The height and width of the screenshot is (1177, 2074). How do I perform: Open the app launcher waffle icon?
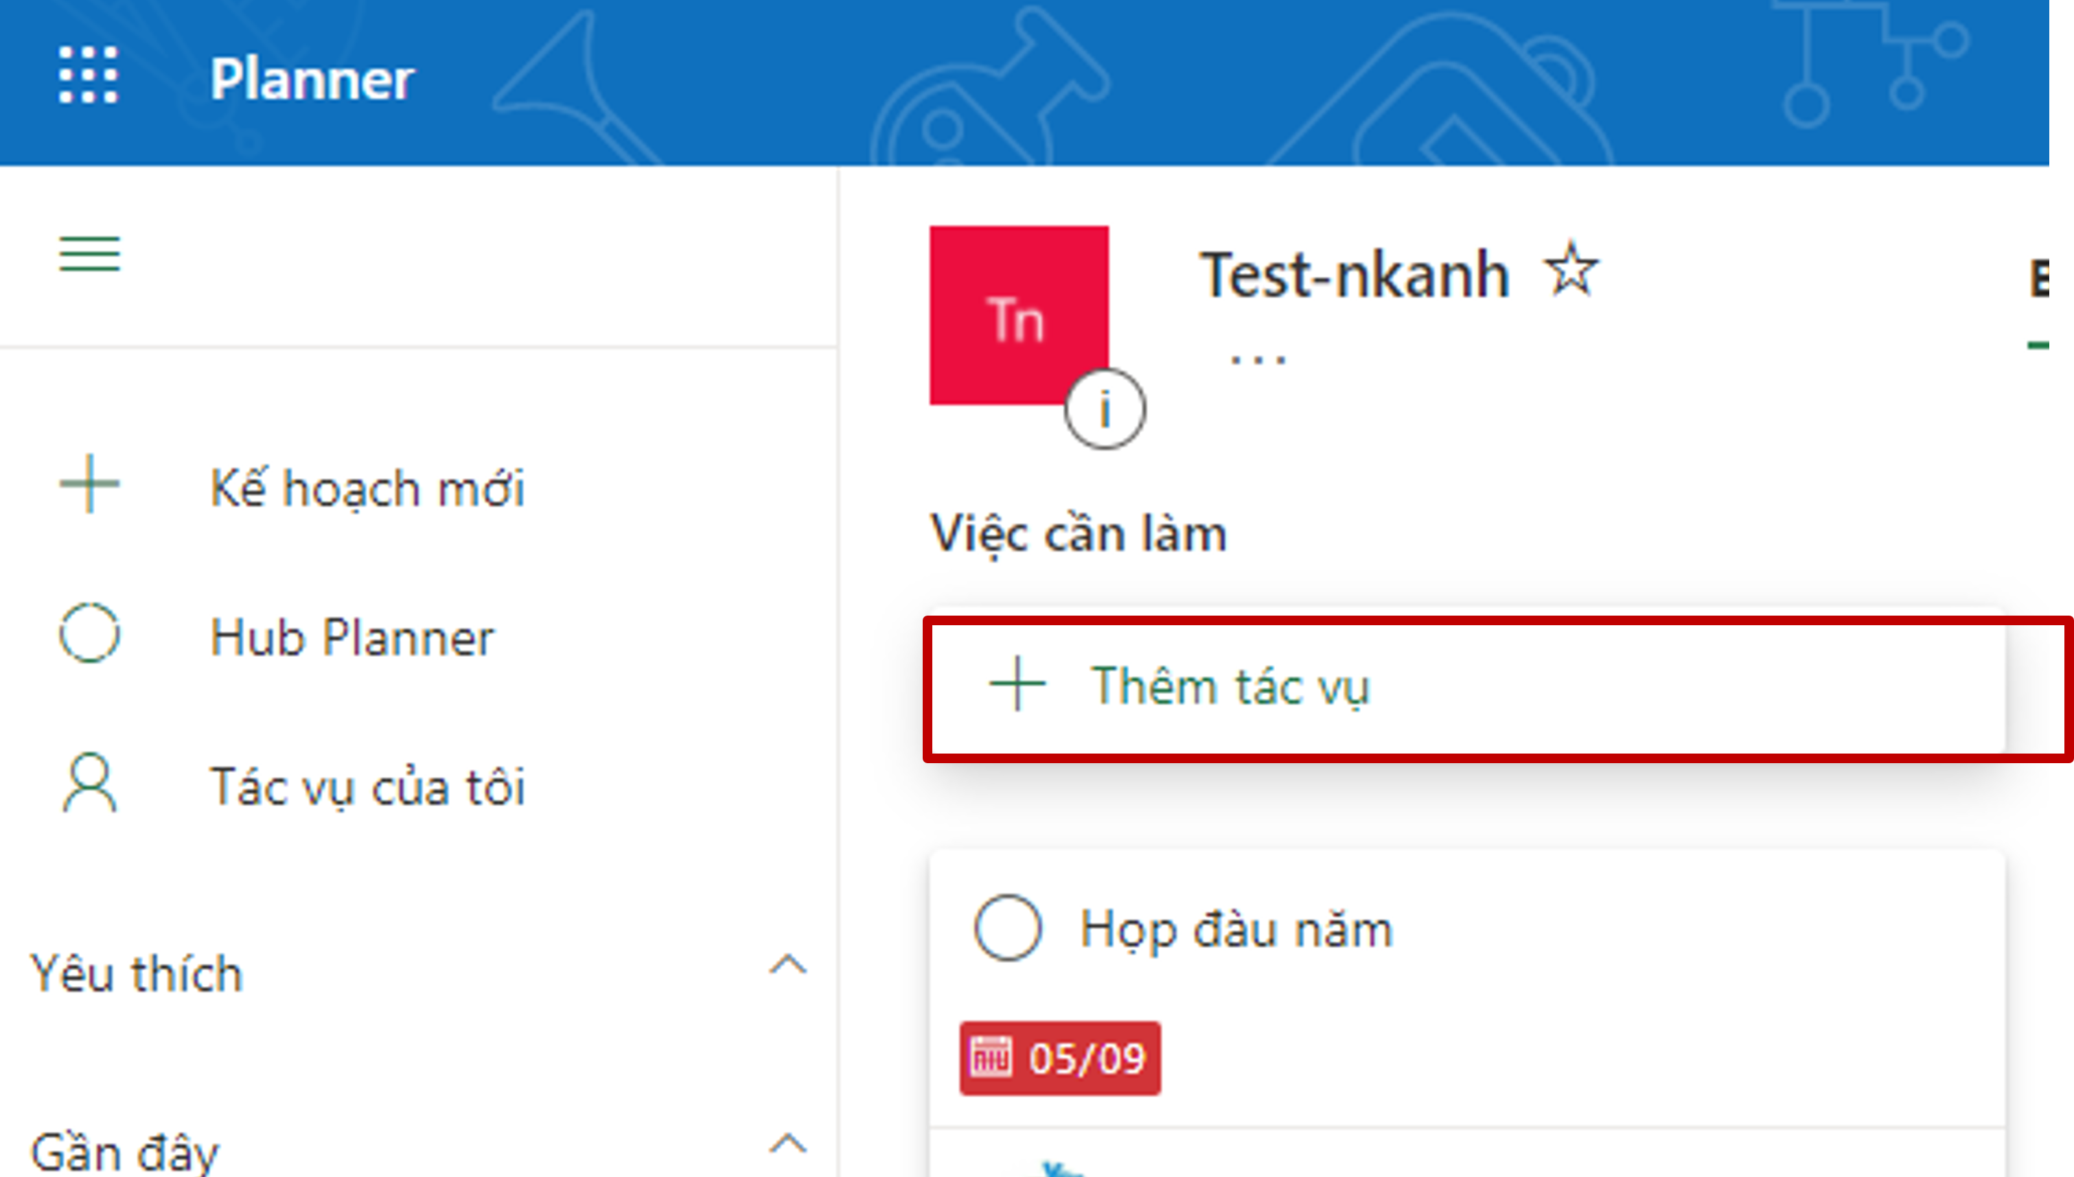click(88, 75)
